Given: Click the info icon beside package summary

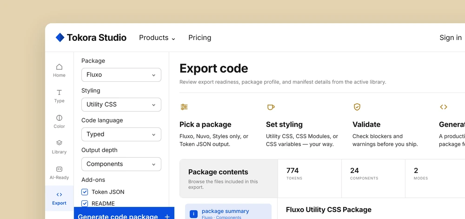Looking at the screenshot, I should coord(193,214).
